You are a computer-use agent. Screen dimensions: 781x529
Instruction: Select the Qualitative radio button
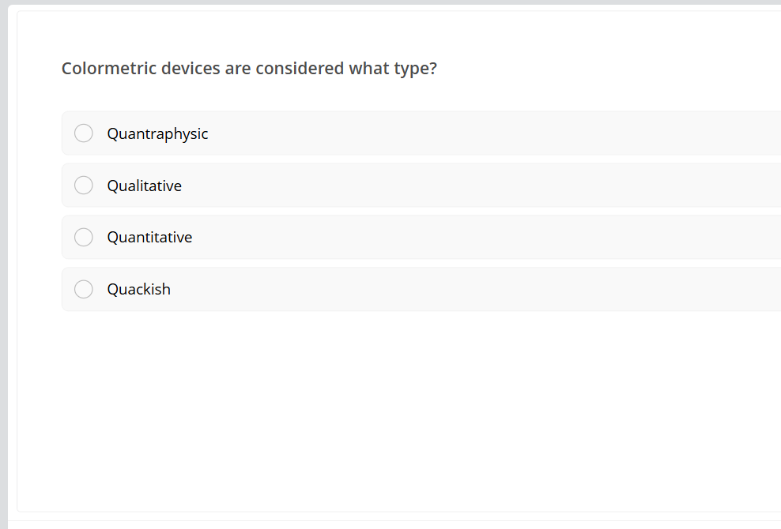point(83,185)
